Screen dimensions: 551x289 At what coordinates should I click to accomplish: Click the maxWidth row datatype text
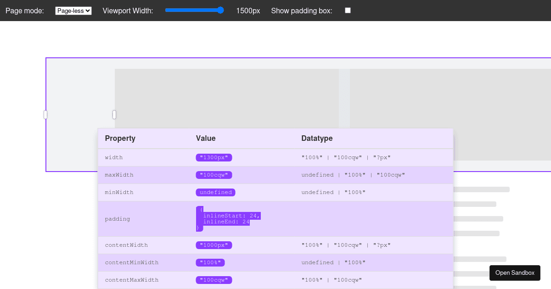point(354,175)
